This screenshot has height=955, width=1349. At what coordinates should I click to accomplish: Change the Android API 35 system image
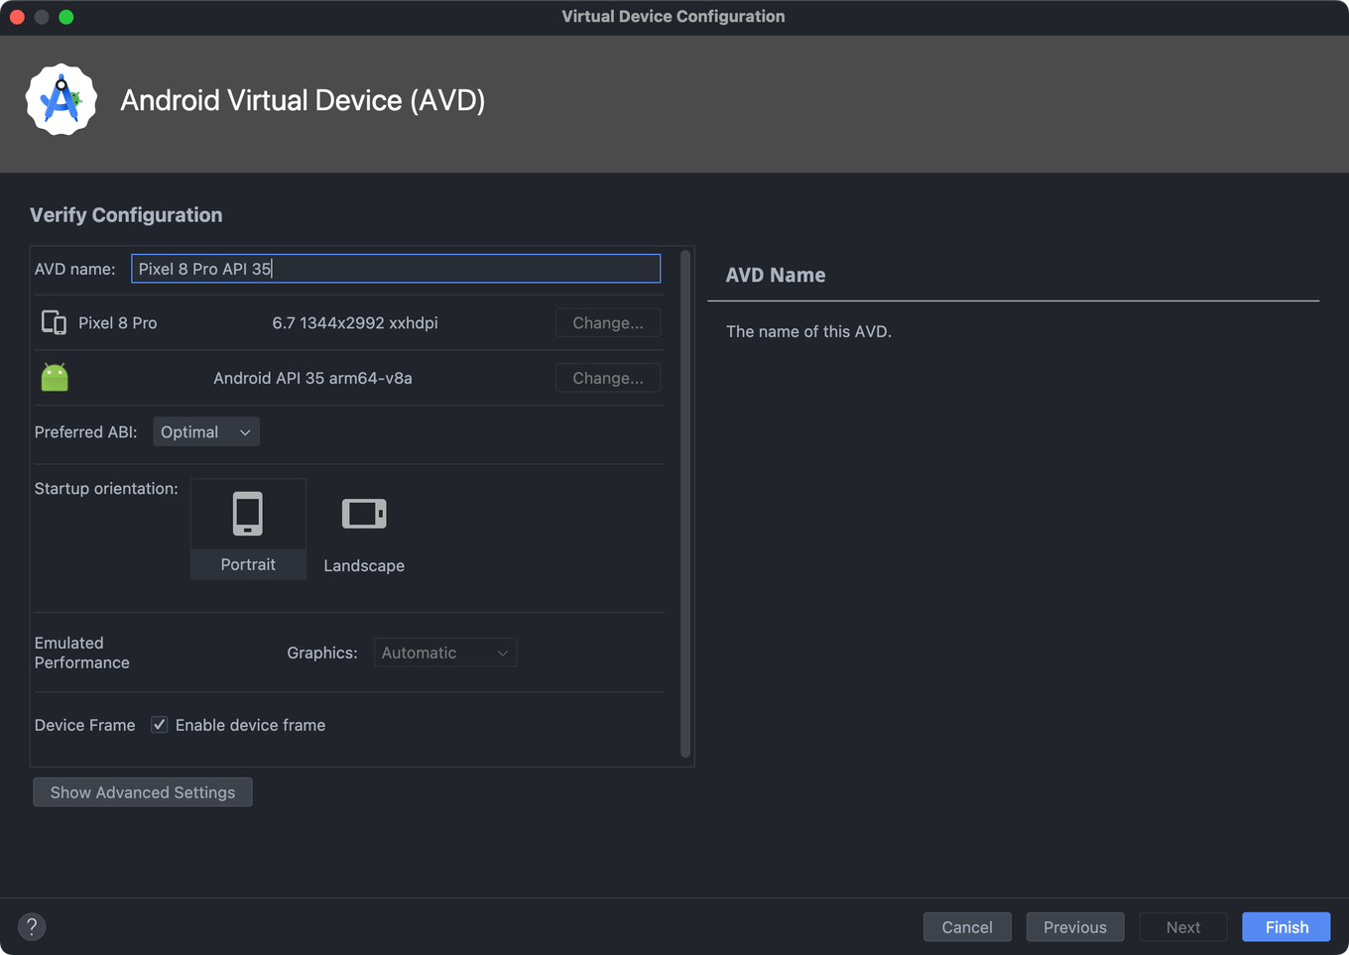(608, 378)
